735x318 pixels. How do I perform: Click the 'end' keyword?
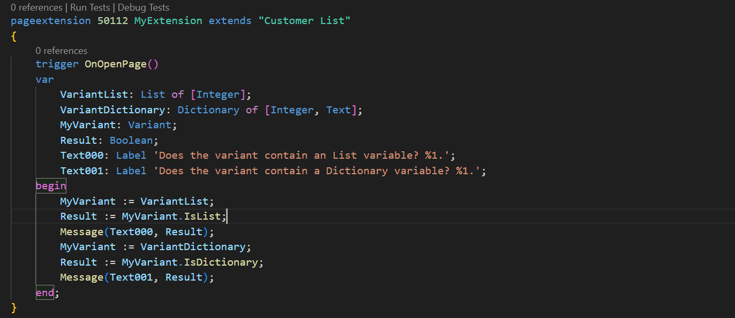pyautogui.click(x=44, y=293)
